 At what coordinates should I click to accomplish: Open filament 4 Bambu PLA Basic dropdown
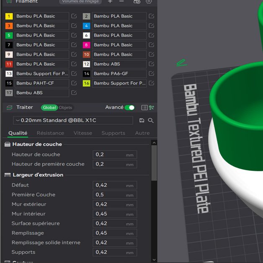coord(119,26)
